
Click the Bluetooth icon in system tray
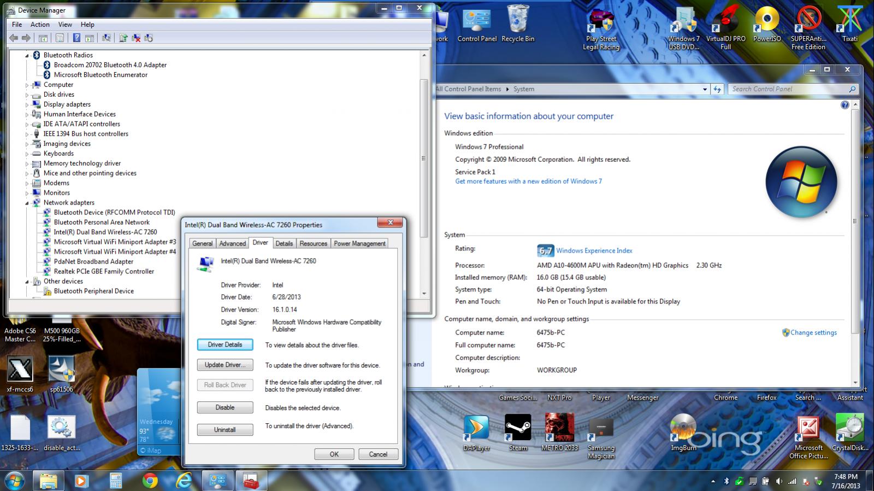pyautogui.click(x=726, y=481)
